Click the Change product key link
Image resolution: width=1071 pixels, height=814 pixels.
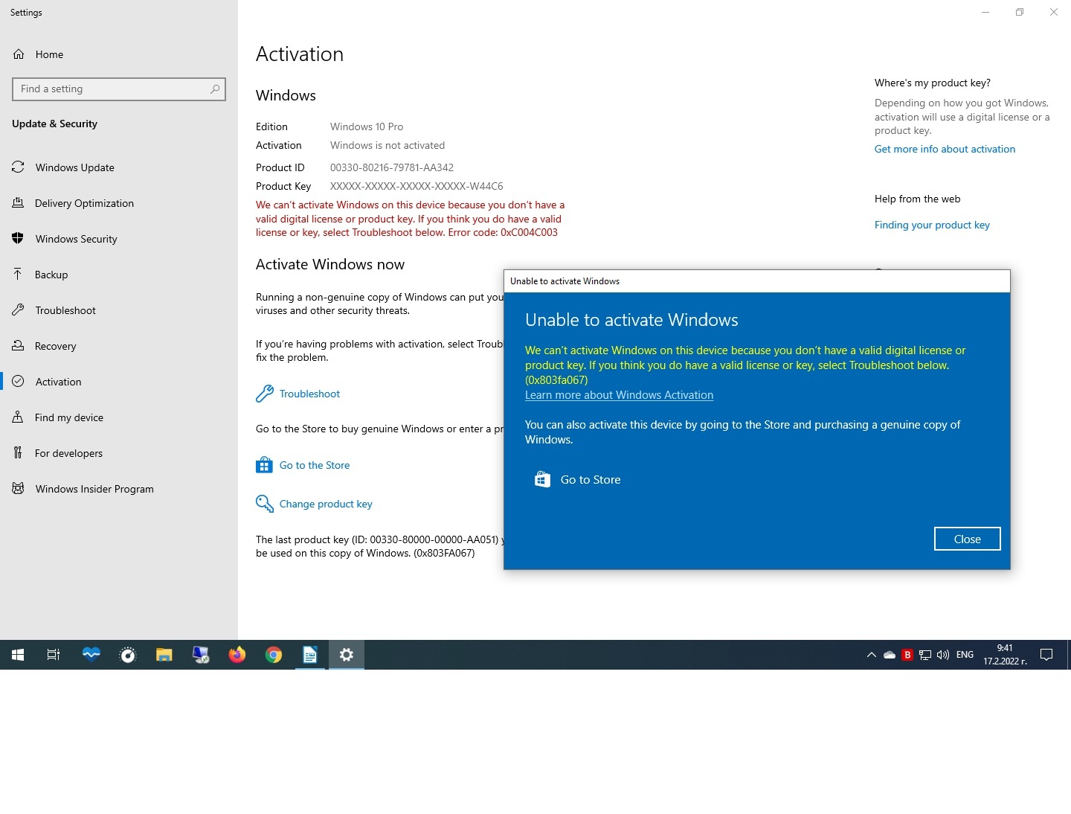314,504
